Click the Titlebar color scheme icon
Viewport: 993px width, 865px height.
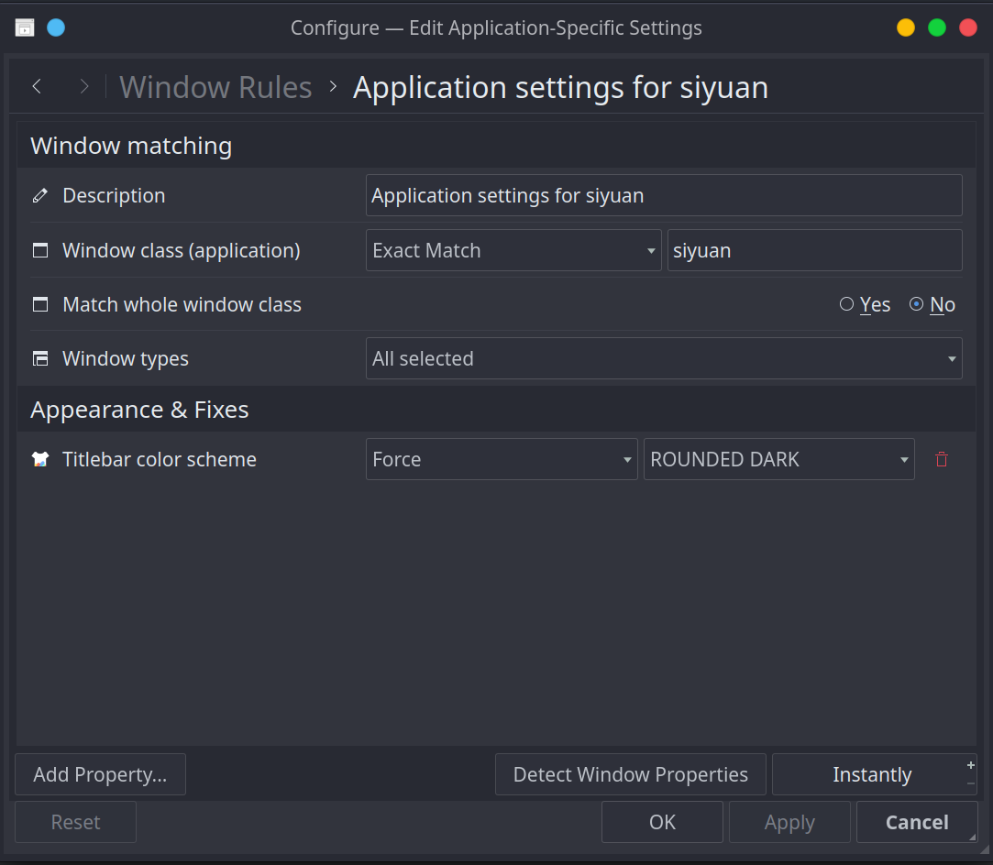pyautogui.click(x=39, y=460)
